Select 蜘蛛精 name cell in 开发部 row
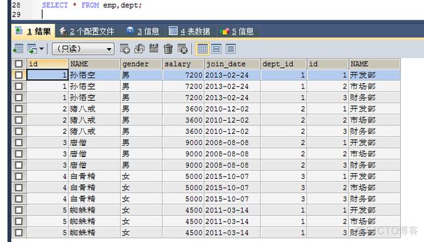This screenshot has width=424, height=242. click(94, 210)
